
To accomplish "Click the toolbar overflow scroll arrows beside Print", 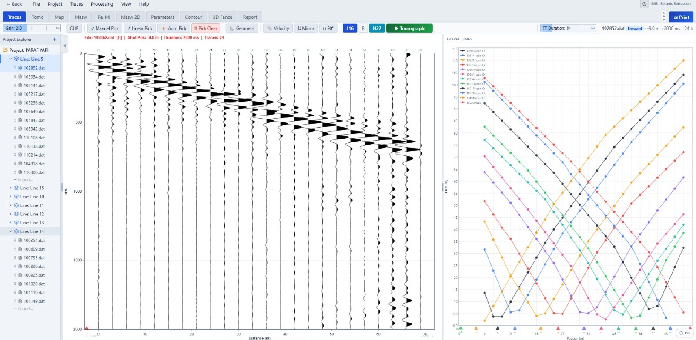I will (x=663, y=17).
